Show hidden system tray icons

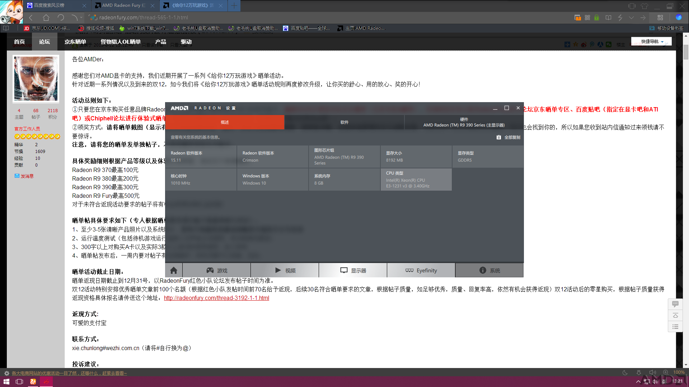pyautogui.click(x=638, y=382)
